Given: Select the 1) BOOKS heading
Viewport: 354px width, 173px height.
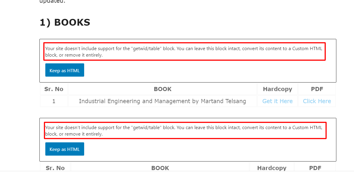Looking at the screenshot, I should (x=65, y=22).
